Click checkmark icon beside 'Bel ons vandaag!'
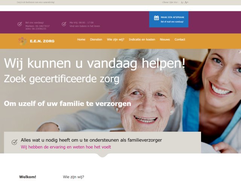The width and height of the screenshot is (241, 181). [x=20, y=24]
